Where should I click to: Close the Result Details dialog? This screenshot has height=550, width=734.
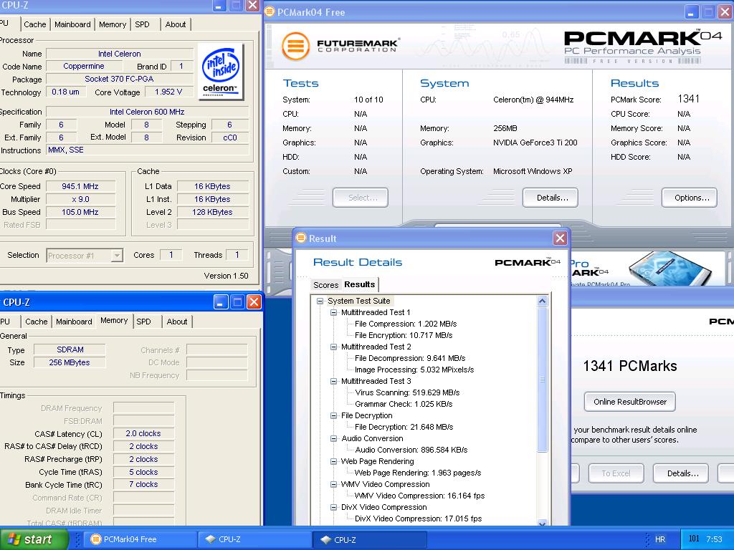pos(560,238)
